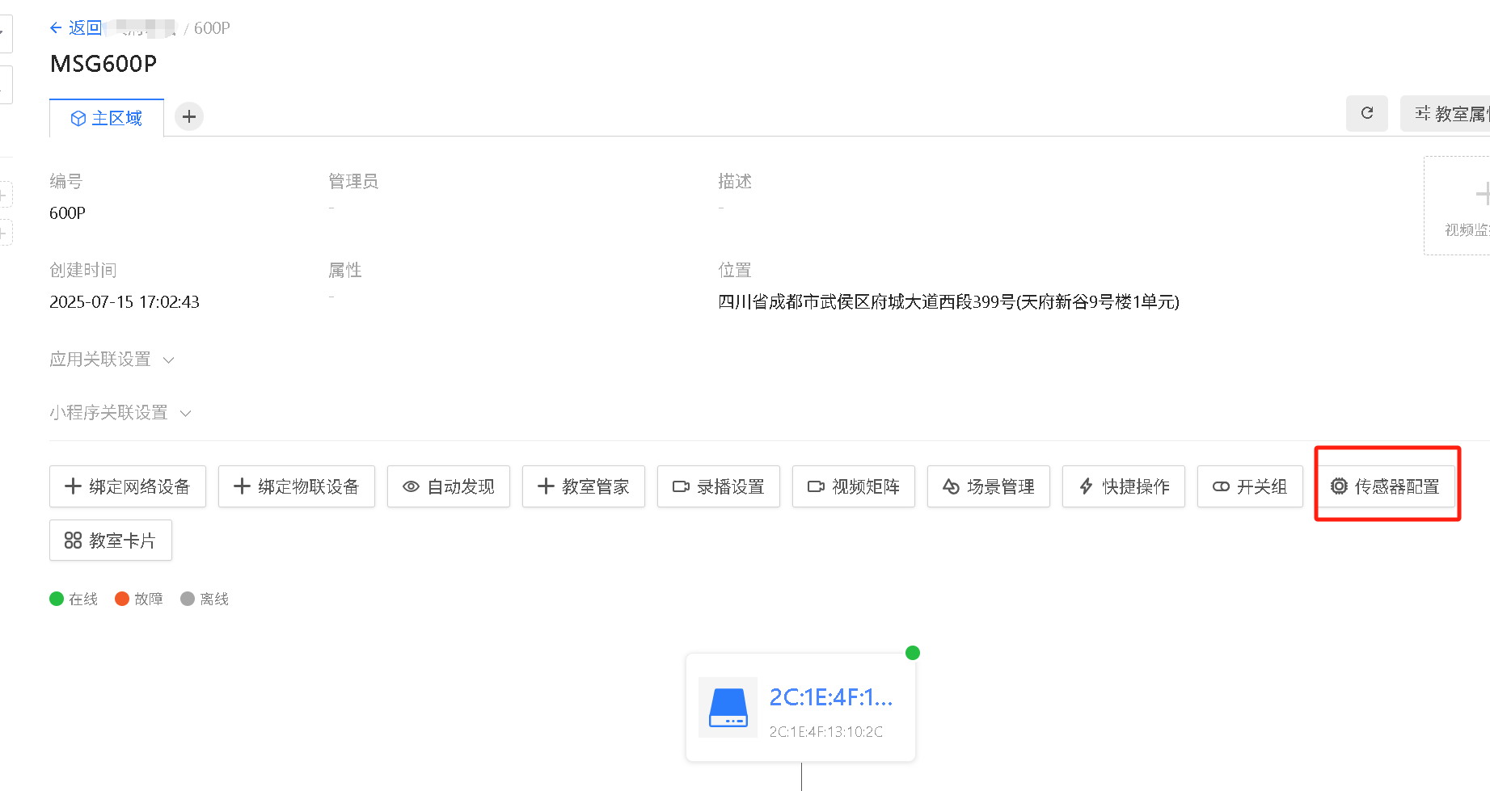Expand 应用关联设置 section
This screenshot has width=1490, height=791.
pyautogui.click(x=112, y=360)
